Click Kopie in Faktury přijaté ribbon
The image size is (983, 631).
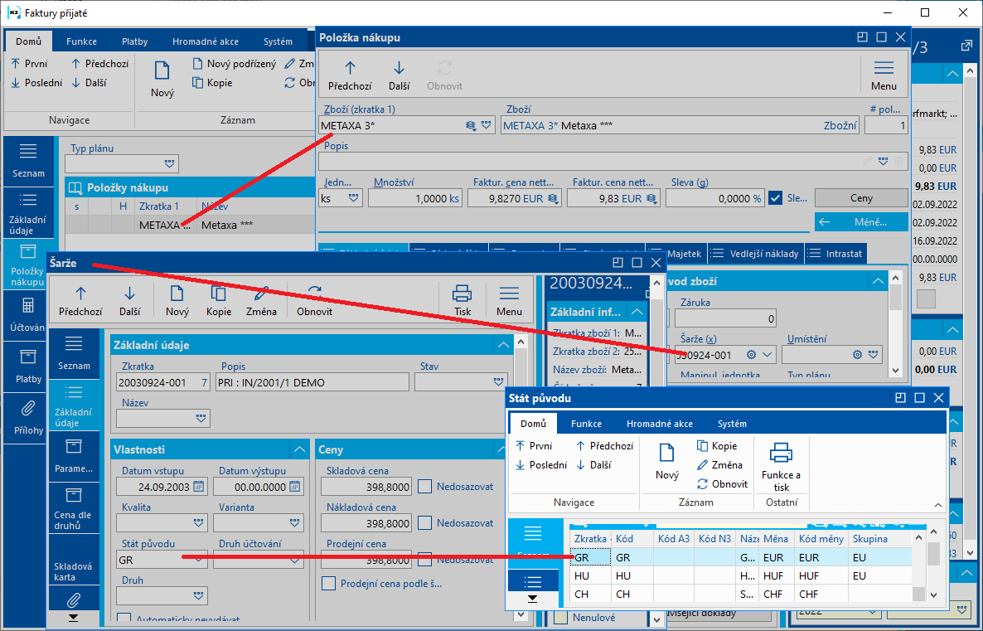click(212, 83)
